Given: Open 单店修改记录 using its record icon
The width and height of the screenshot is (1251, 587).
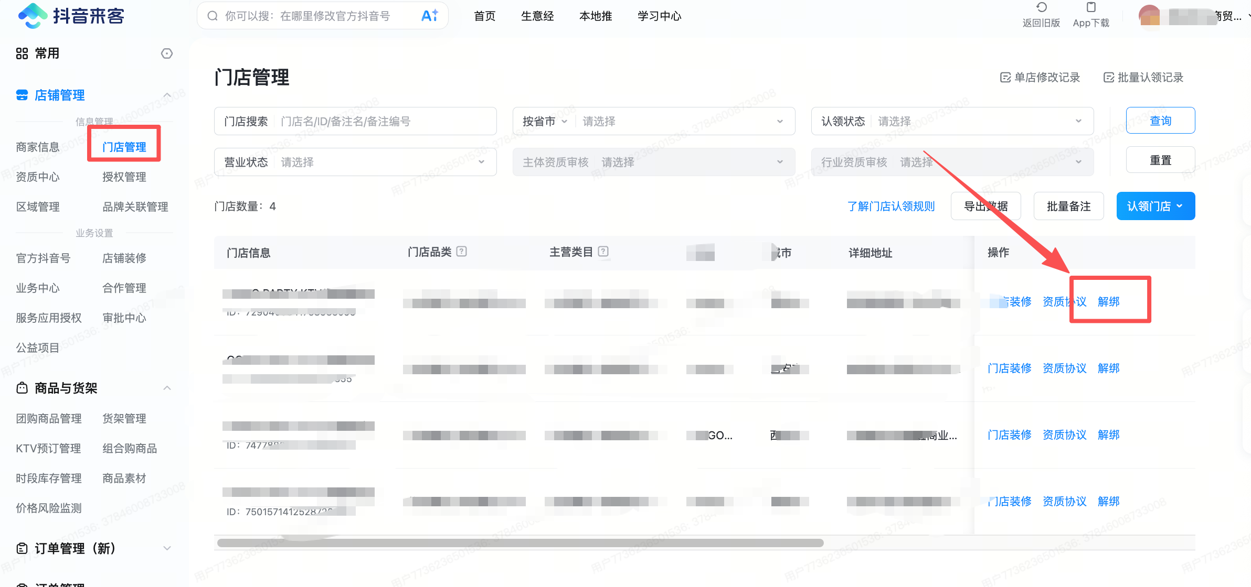Looking at the screenshot, I should (x=1005, y=77).
